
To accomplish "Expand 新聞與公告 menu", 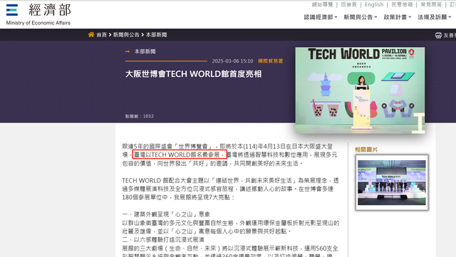I will click(x=361, y=17).
